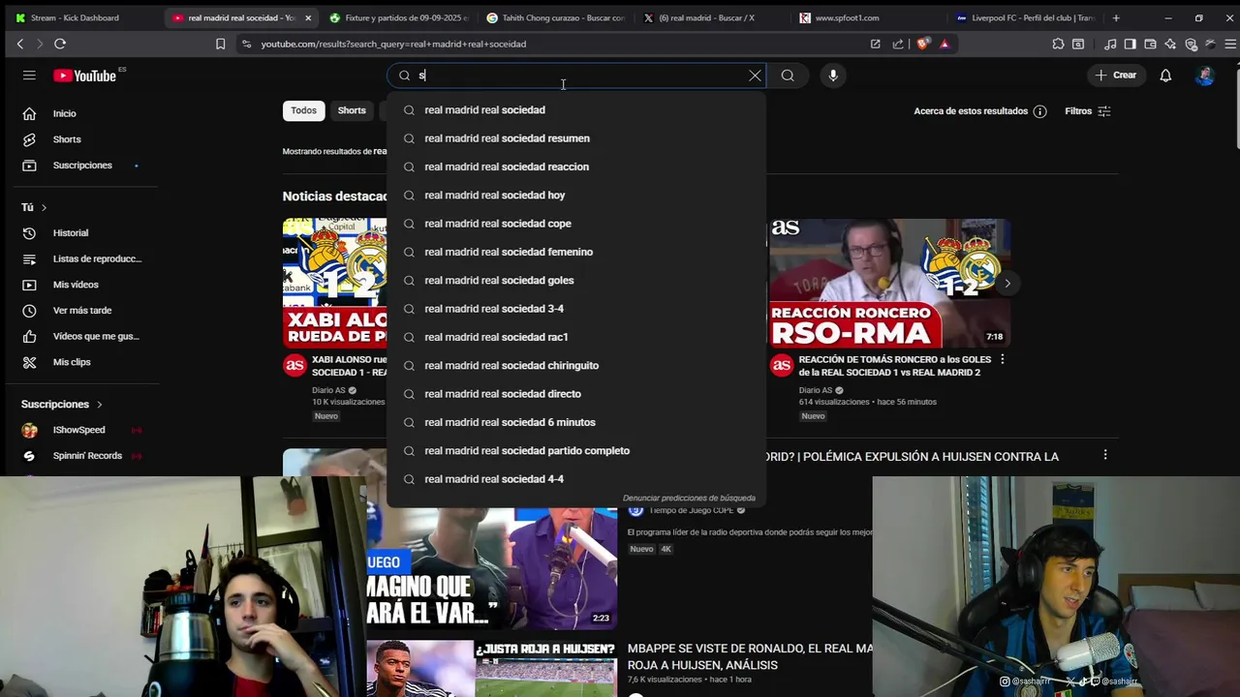Image resolution: width=1240 pixels, height=697 pixels.
Task: Open thumbnail with 2:23 duration
Action: tap(491, 567)
